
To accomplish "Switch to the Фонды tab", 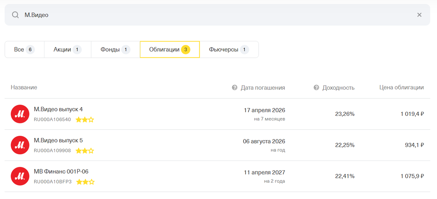I will tap(115, 49).
